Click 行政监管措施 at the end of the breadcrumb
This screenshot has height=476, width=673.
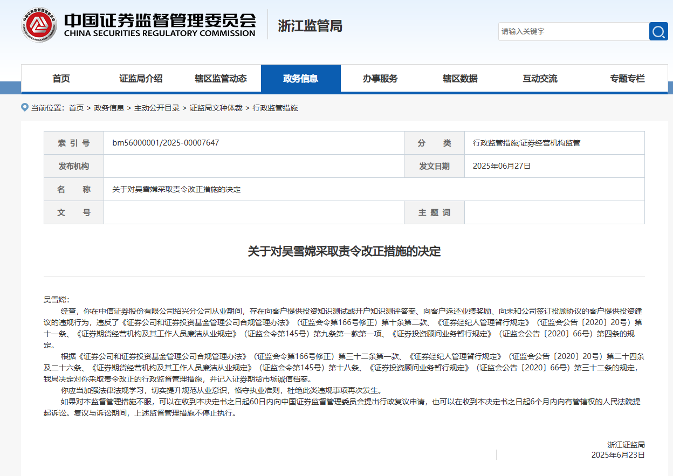pos(275,108)
